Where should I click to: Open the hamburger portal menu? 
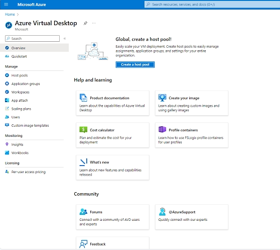tap(6, 5)
